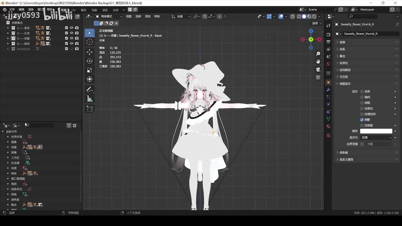Activate the 3D Cursor tool
The image size is (402, 226).
click(90, 42)
